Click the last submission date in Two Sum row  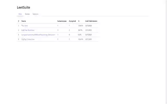coord(89,26)
